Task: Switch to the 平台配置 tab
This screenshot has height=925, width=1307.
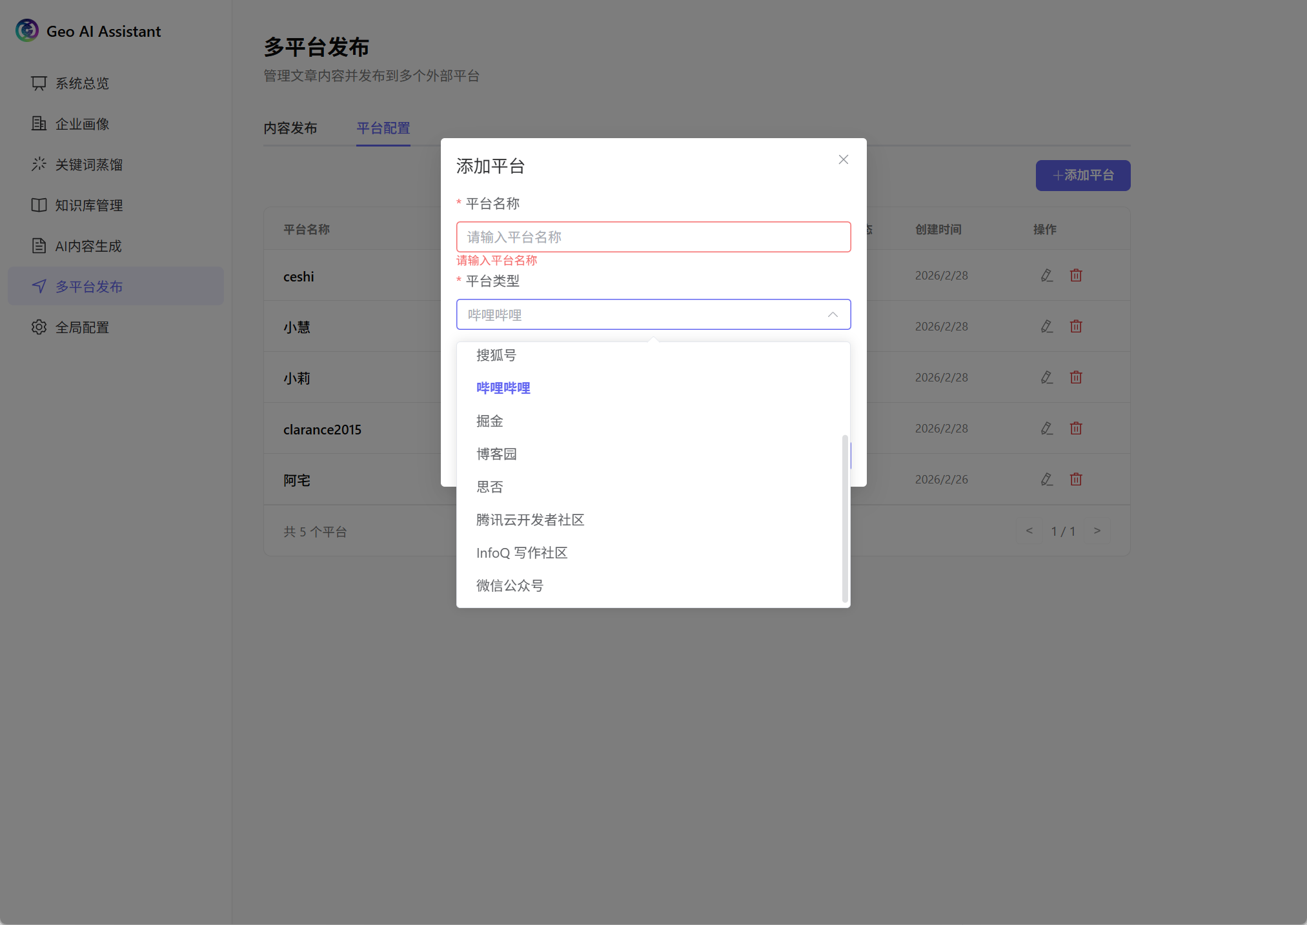Action: tap(383, 128)
